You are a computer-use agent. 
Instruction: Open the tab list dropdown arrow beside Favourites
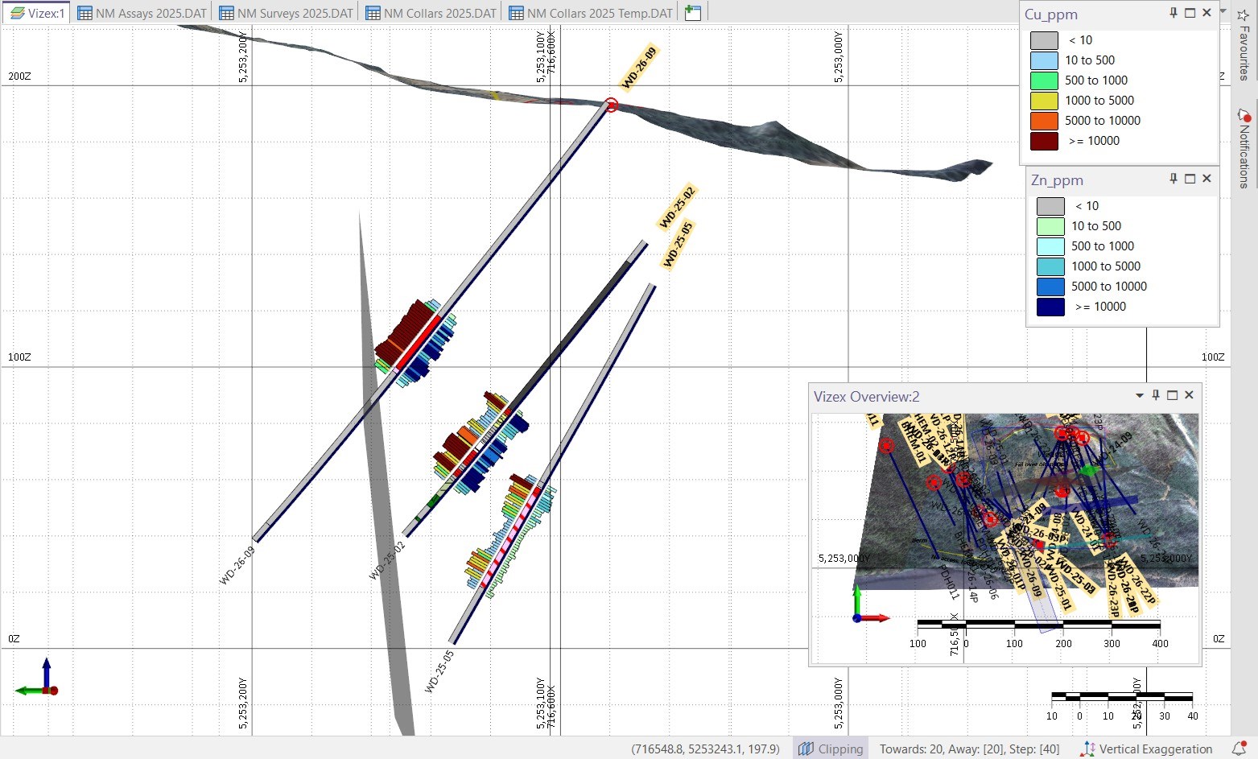coord(1223,12)
